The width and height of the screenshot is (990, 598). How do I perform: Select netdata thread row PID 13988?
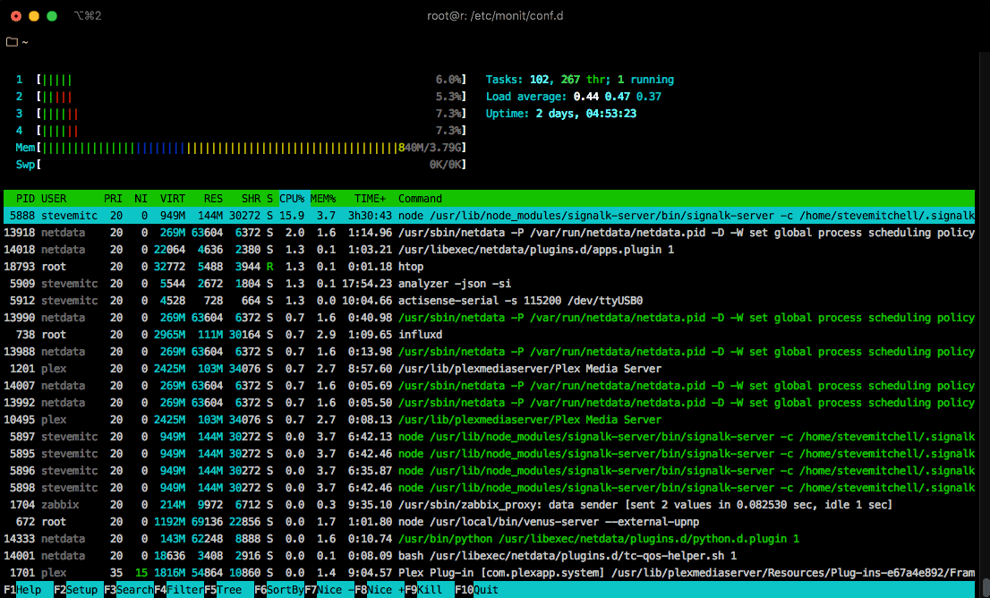pyautogui.click(x=490, y=352)
